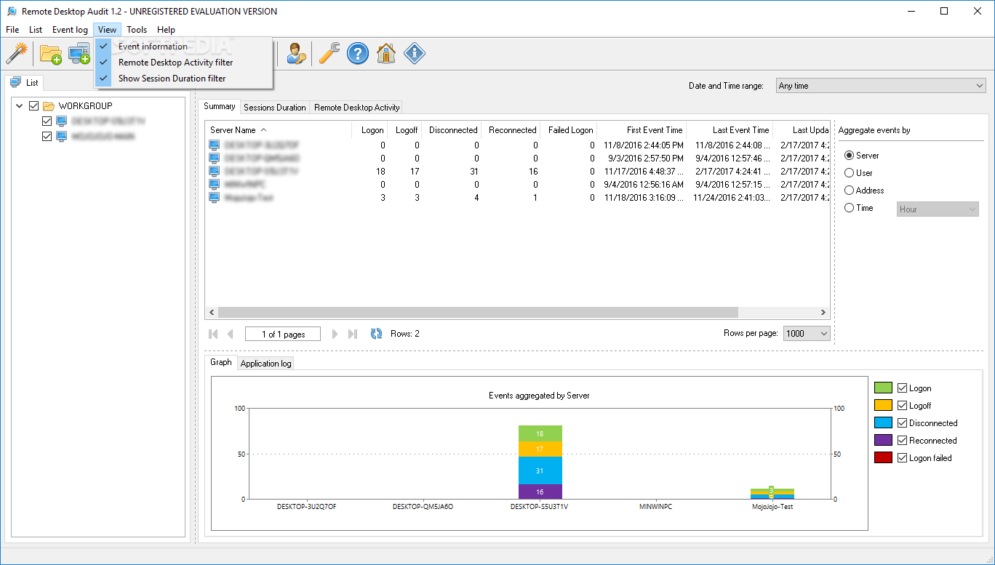Toggle the Logon failed legend checkbox
The image size is (995, 565).
coord(903,458)
